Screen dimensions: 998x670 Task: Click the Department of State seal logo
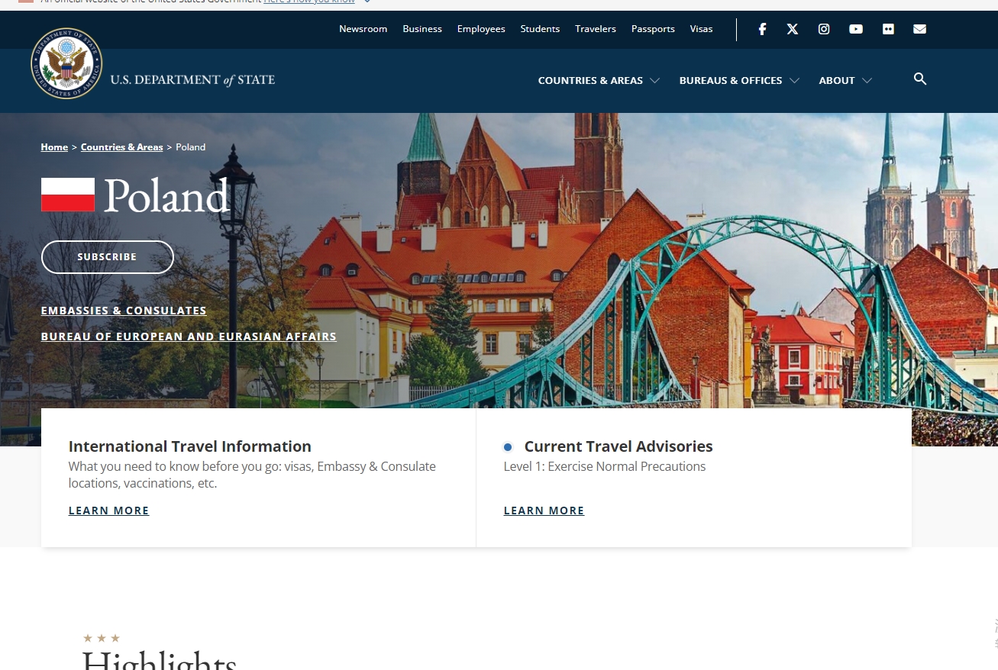click(x=67, y=64)
